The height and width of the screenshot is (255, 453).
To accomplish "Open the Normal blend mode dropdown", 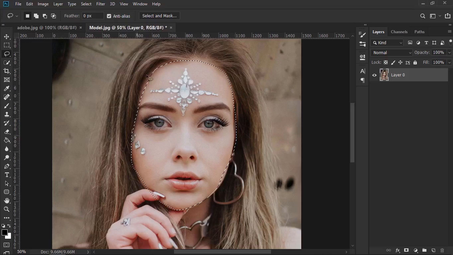I will pyautogui.click(x=392, y=52).
